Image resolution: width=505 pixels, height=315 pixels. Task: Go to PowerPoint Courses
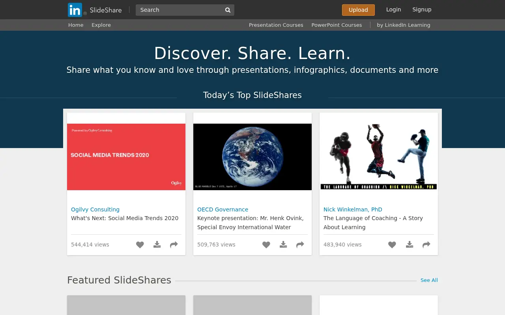pyautogui.click(x=337, y=25)
